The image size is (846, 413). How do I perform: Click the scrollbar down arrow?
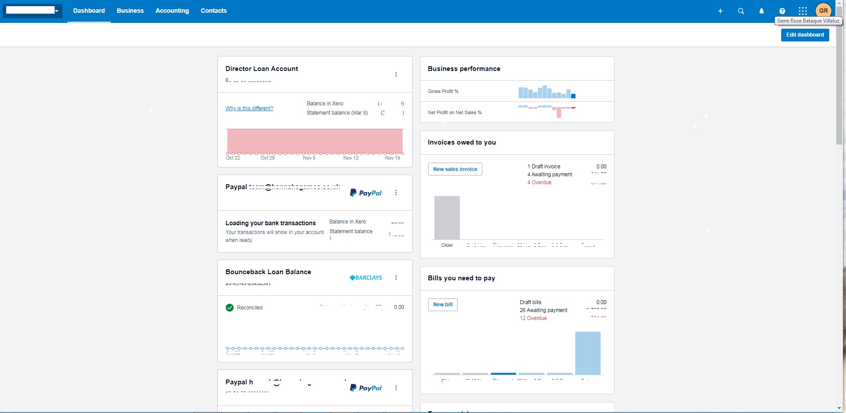tap(839, 409)
